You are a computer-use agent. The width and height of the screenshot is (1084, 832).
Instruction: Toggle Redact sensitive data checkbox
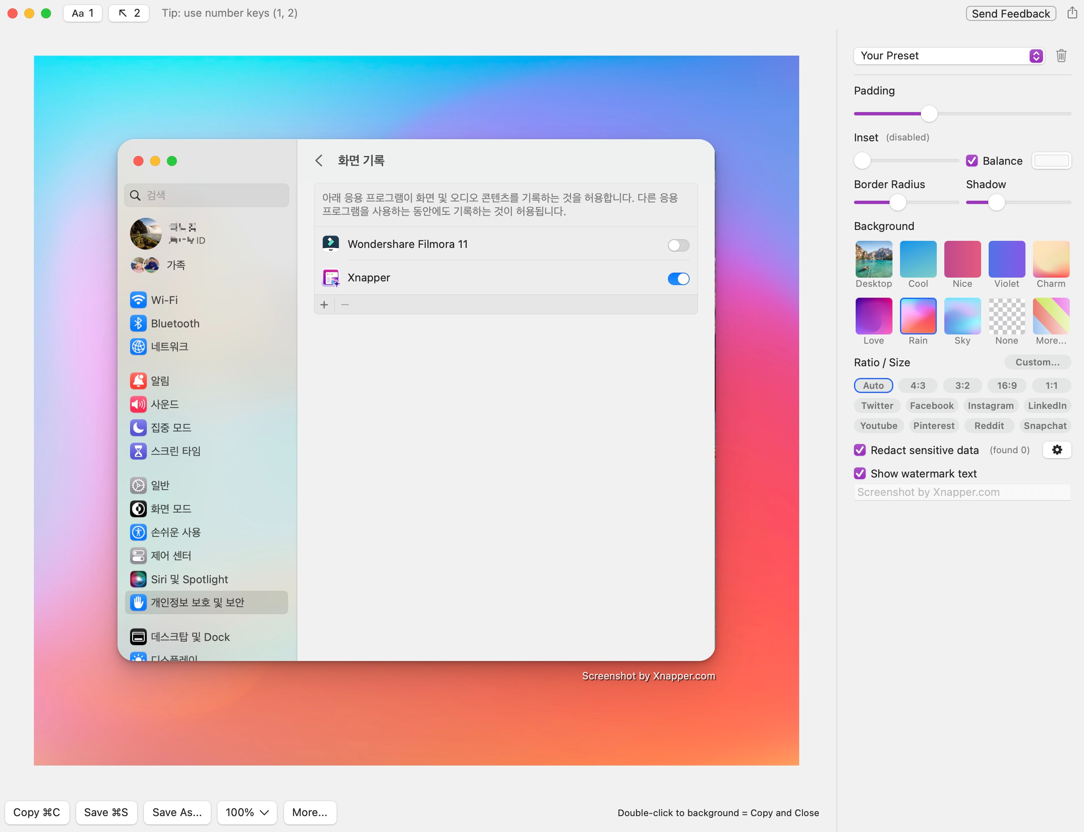pyautogui.click(x=859, y=450)
